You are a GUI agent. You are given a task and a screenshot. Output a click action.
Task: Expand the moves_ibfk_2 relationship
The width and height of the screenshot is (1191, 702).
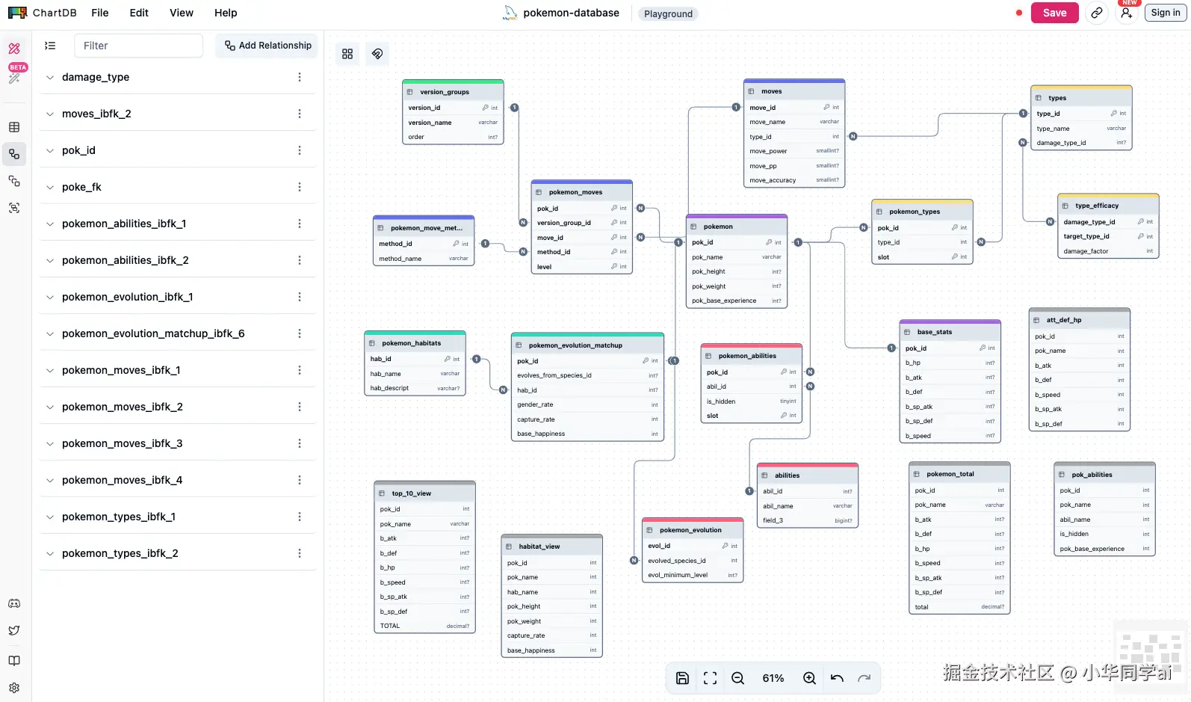[50, 114]
